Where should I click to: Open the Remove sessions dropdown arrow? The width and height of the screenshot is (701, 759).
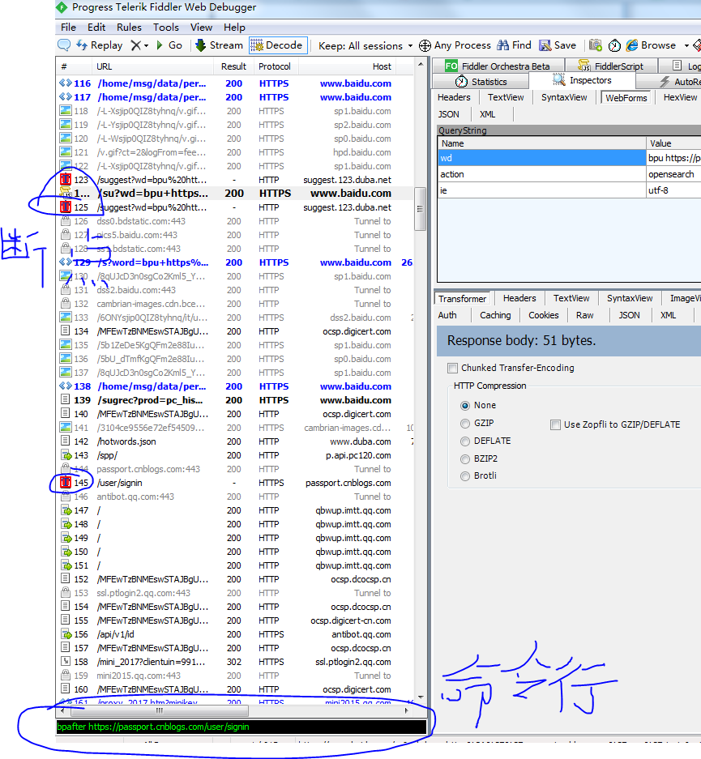click(x=146, y=46)
